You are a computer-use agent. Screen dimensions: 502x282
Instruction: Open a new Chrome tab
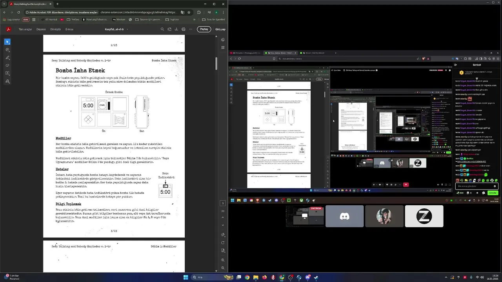(57, 4)
